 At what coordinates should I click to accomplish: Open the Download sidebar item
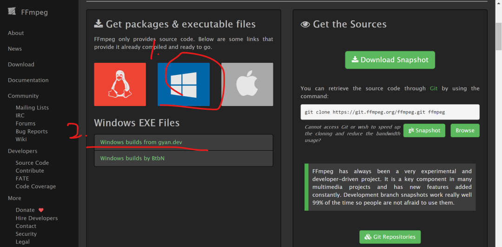tap(21, 64)
